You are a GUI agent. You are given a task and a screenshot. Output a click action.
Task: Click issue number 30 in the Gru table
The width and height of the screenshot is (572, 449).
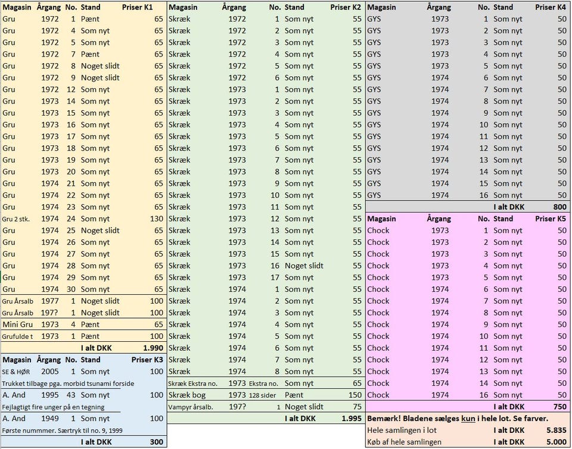pyautogui.click(x=71, y=289)
